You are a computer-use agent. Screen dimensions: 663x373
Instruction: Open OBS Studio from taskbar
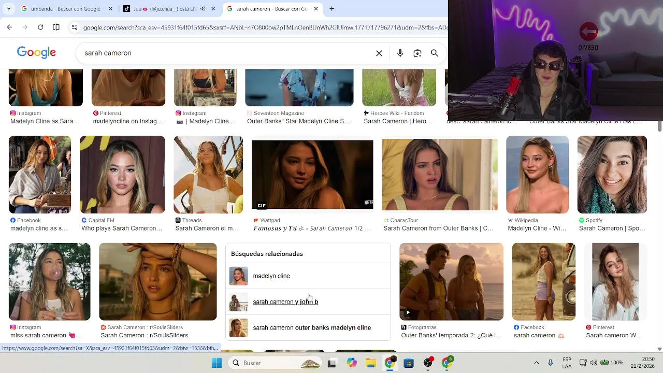428,363
